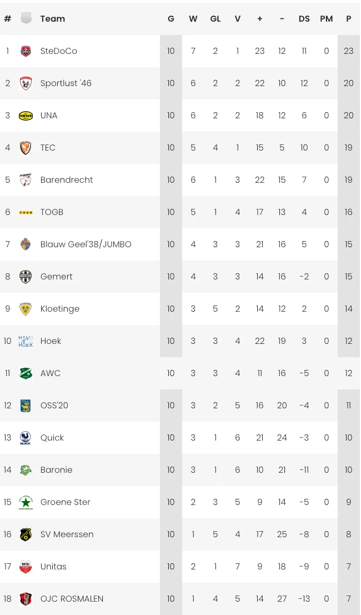Click the Kloetinge club crest
This screenshot has width=361, height=615.
(x=26, y=309)
